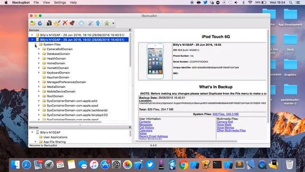The width and height of the screenshot is (305, 172).
Task: Open the Notes link
Action: [143, 133]
